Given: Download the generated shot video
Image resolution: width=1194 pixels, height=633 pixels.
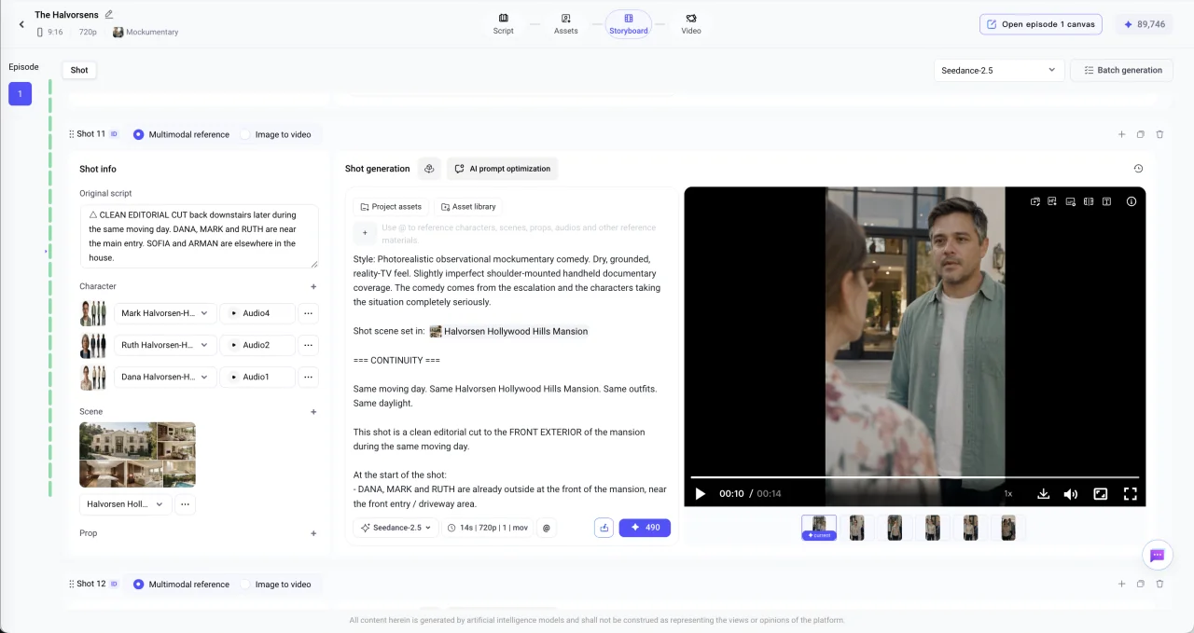Looking at the screenshot, I should [x=1043, y=493].
